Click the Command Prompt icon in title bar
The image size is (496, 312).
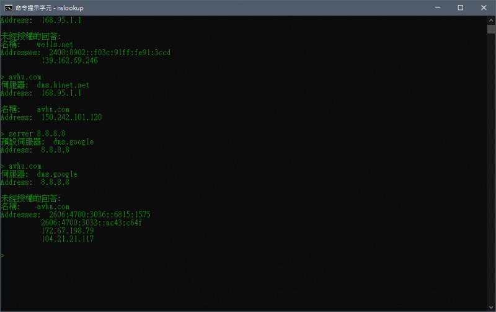tap(9, 7)
